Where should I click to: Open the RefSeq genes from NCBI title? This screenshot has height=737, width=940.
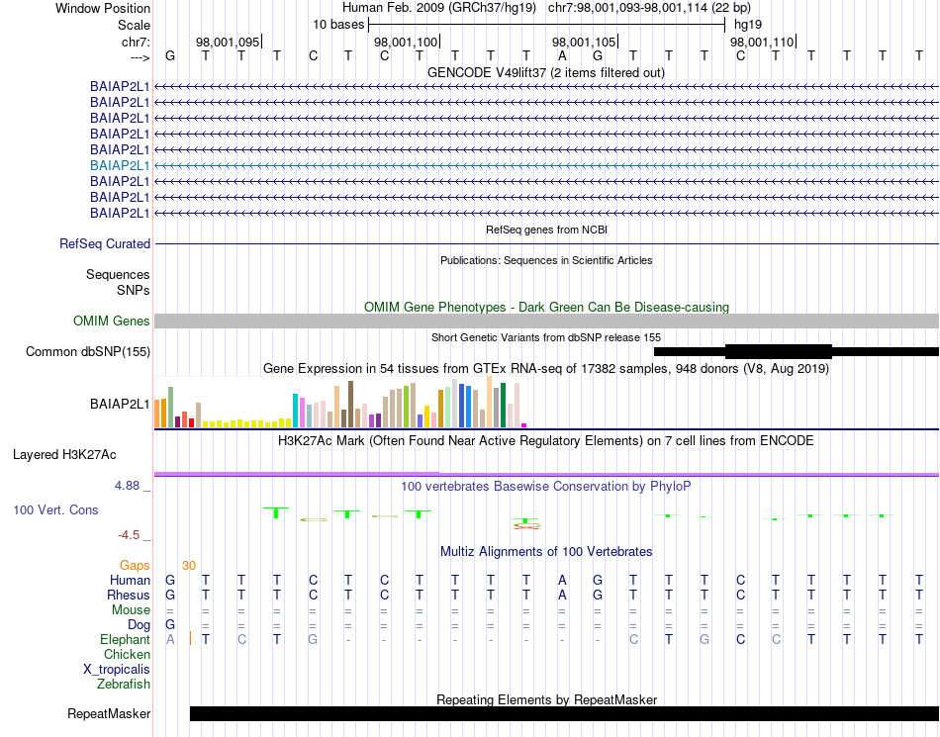(x=546, y=230)
